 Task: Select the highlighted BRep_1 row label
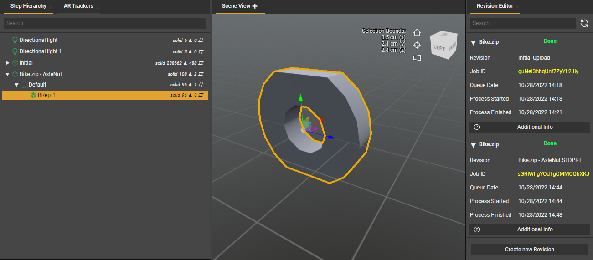click(47, 95)
